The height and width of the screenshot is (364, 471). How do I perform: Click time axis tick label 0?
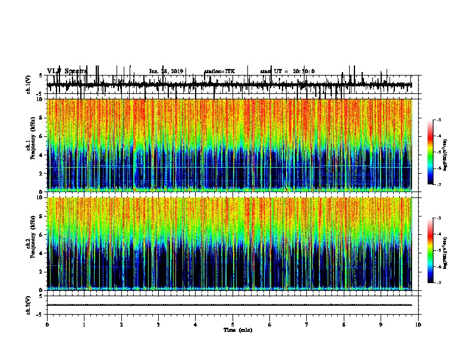pos(47,325)
